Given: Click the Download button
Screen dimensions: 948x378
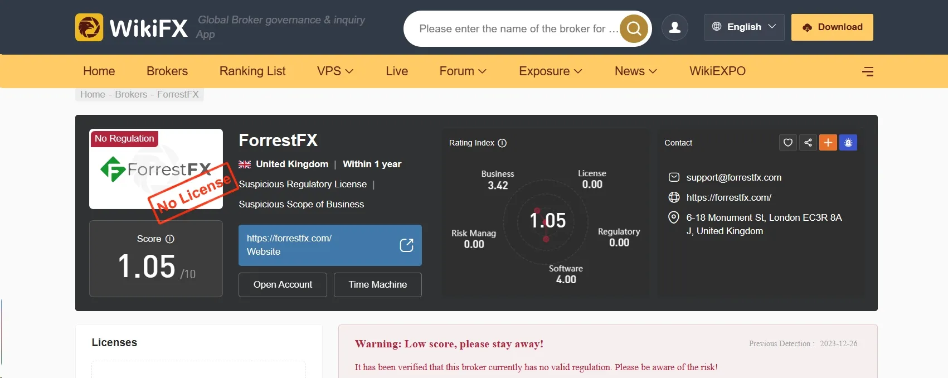Looking at the screenshot, I should tap(832, 27).
